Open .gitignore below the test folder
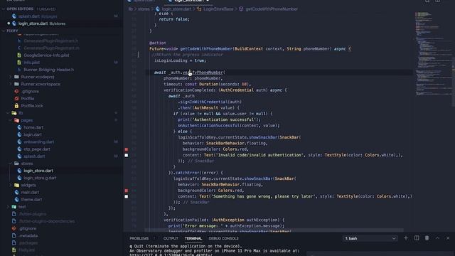Viewport: 455px width, 256px height. click(x=28, y=228)
